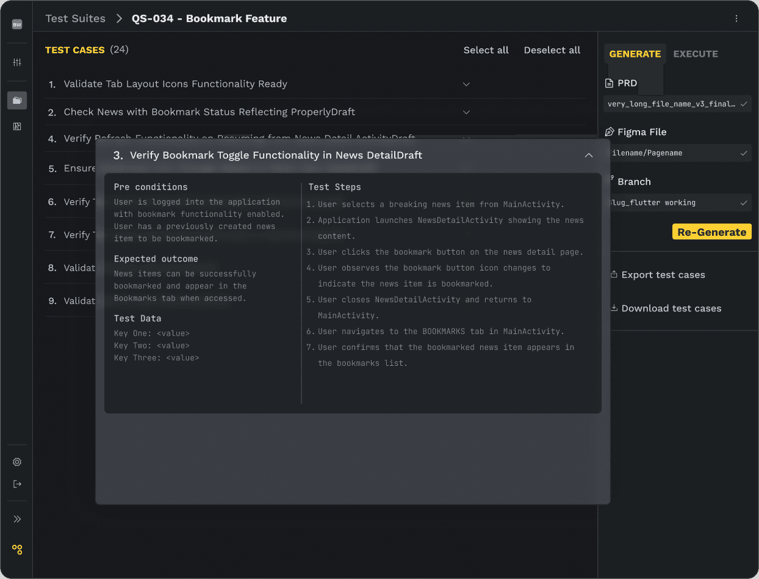Click 'Key One: <value>' text
Screen dimensions: 759x579
click(x=152, y=333)
